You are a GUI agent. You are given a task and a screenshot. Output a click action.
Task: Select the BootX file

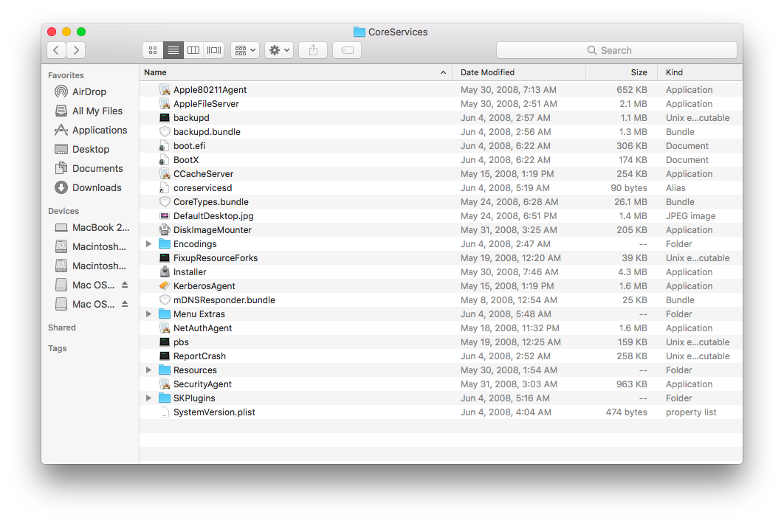pos(441,160)
